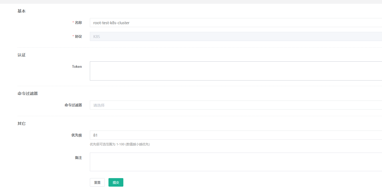Viewport: 382px width, 193px height.
Task: Click the 基本 section heading
Action: pyautogui.click(x=22, y=11)
